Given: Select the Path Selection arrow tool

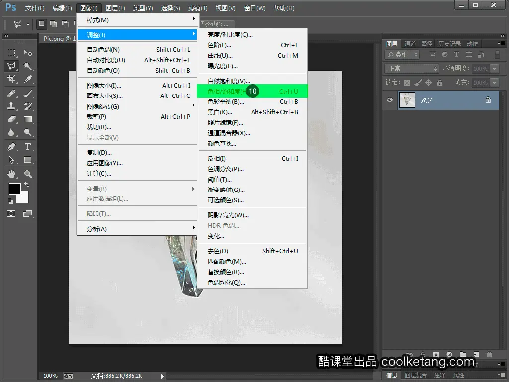Looking at the screenshot, I should [x=11, y=160].
